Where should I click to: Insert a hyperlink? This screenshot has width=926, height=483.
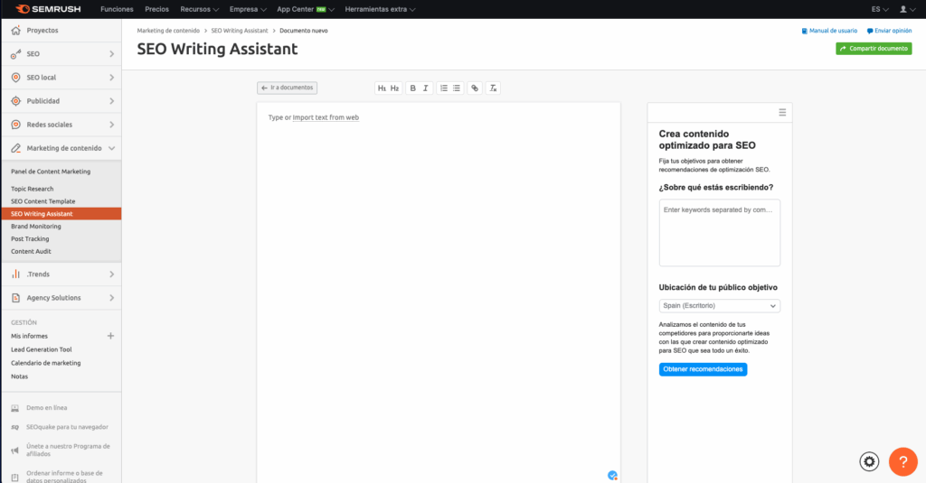[475, 88]
